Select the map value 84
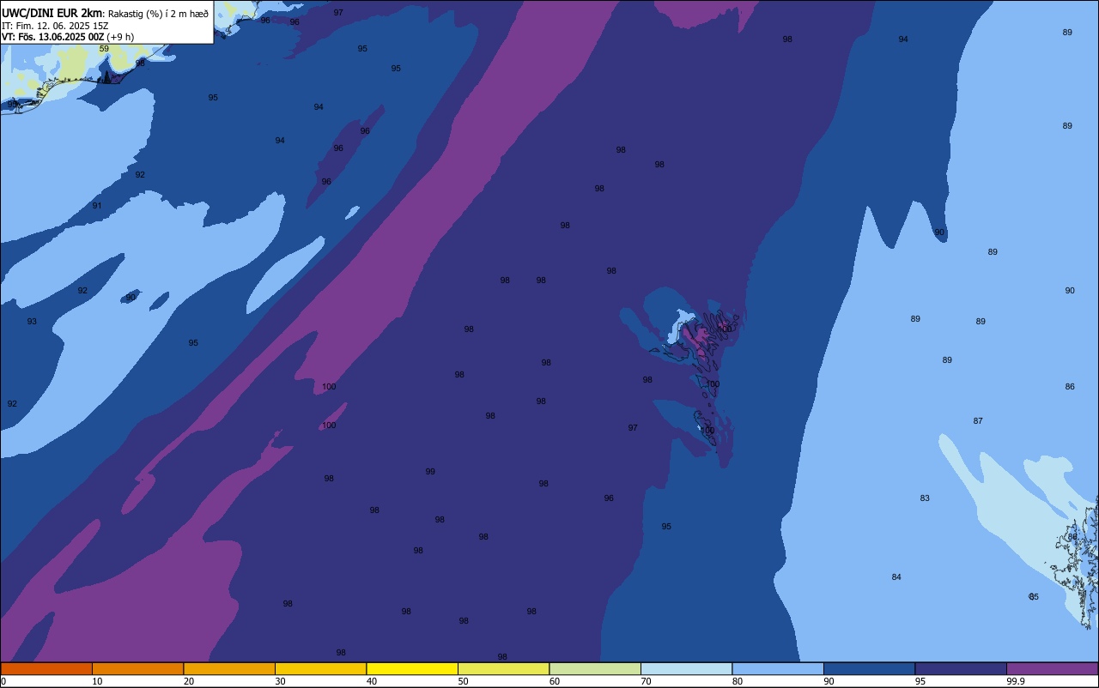This screenshot has width=1099, height=688. coord(896,577)
